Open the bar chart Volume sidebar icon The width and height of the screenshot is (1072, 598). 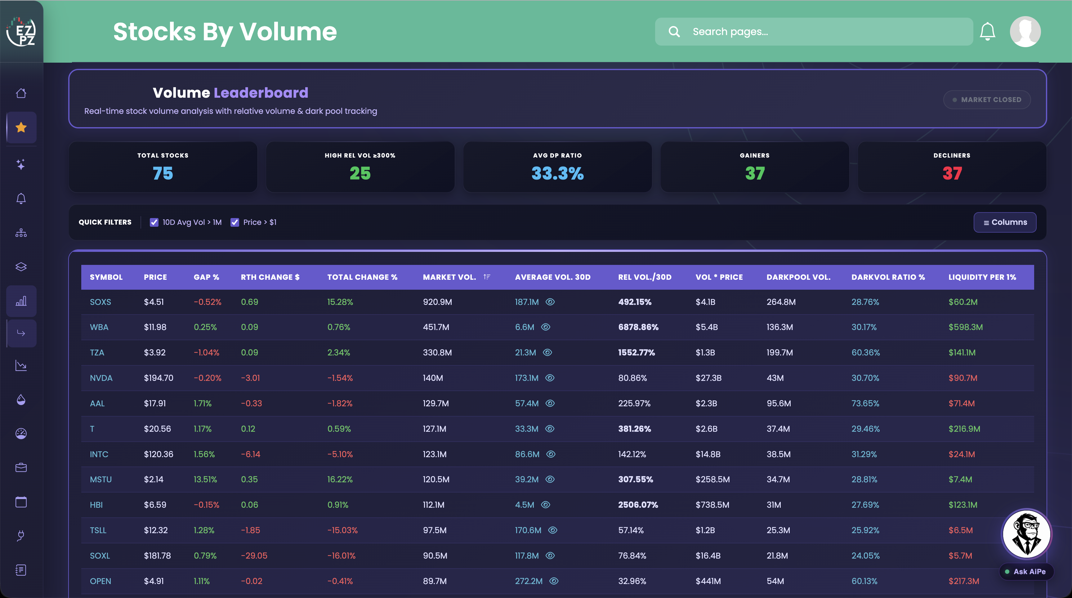tap(21, 301)
